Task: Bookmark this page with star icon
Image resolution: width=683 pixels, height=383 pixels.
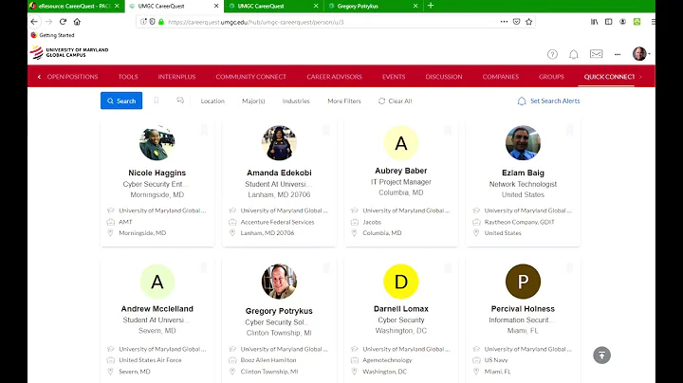Action: (x=528, y=22)
